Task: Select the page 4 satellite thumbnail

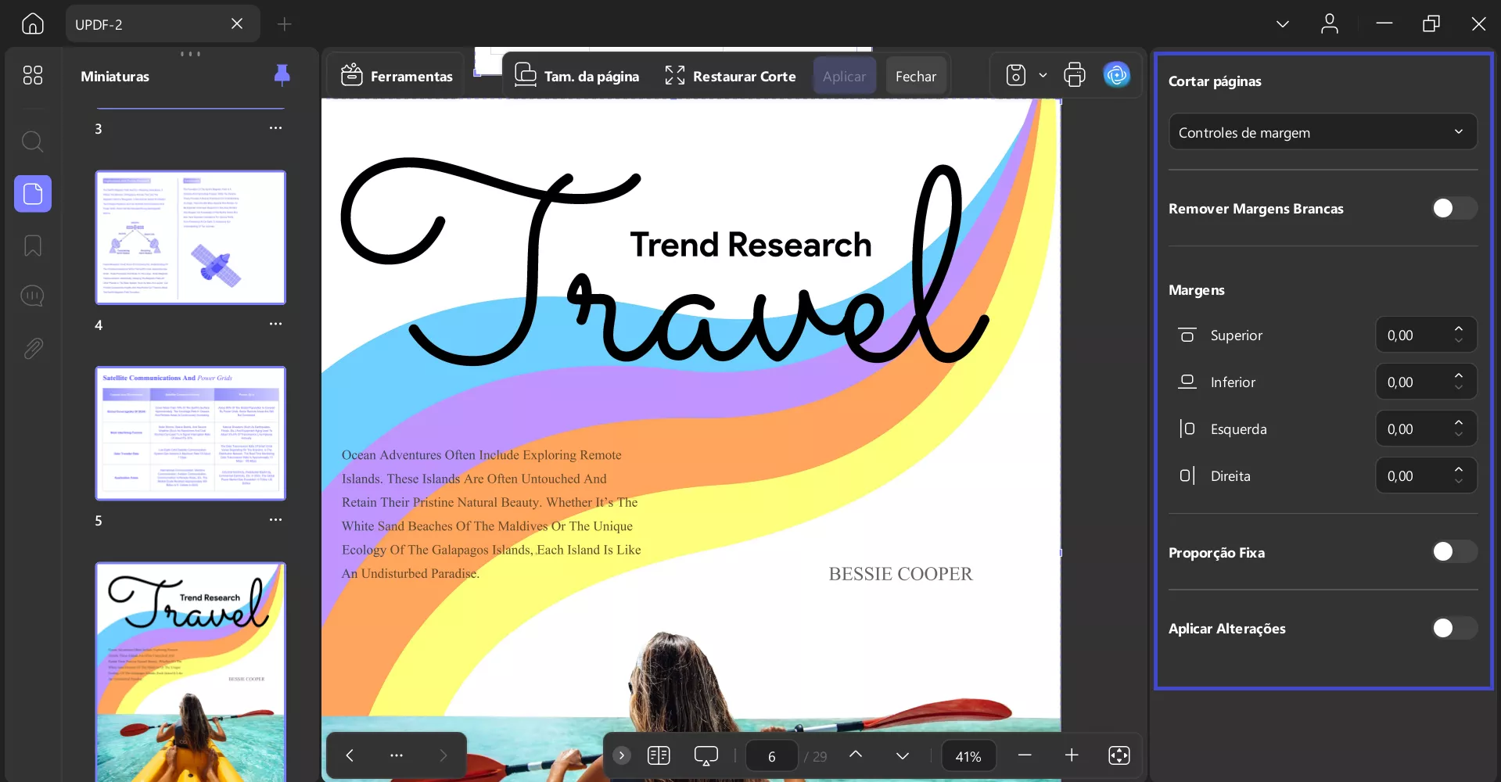Action: [191, 238]
